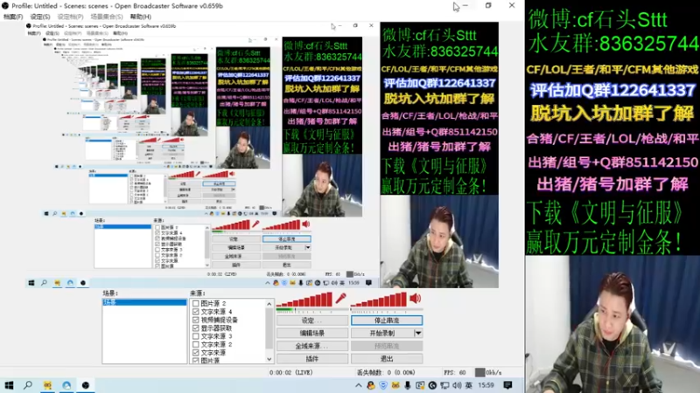Screen dimensions: 700x393
Task: Toggle the plain 文字来源 checkbox, no number
Action: [195, 353]
